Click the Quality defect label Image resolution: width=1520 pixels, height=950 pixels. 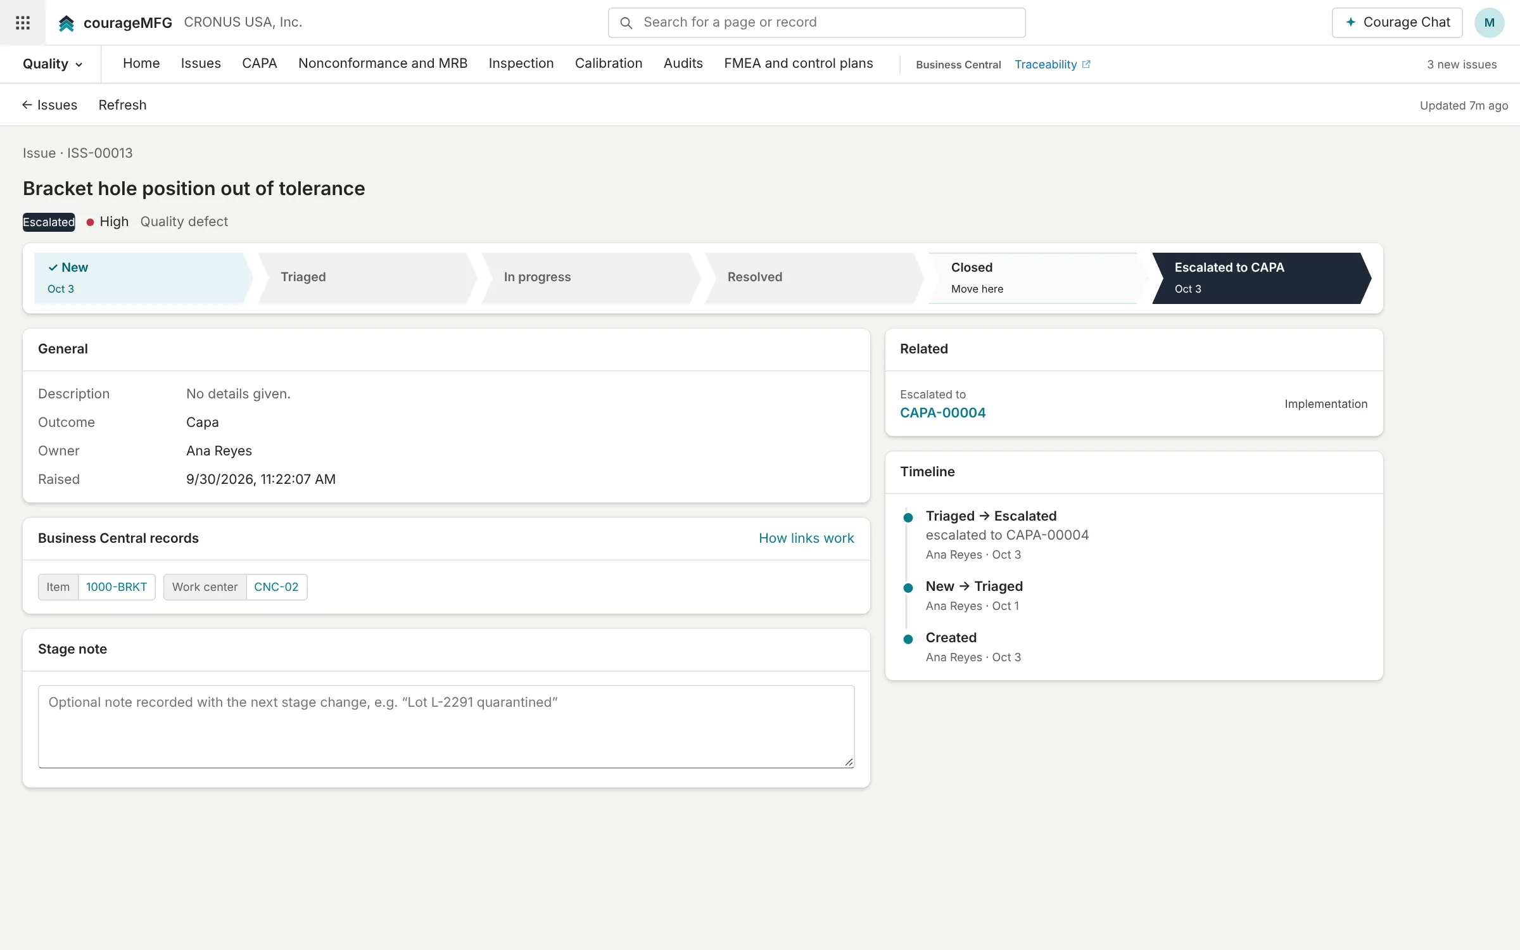[184, 222]
